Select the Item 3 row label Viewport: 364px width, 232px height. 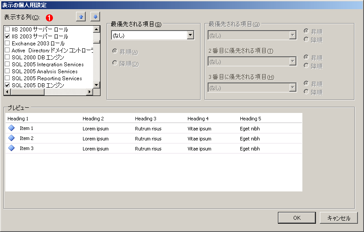click(x=27, y=148)
